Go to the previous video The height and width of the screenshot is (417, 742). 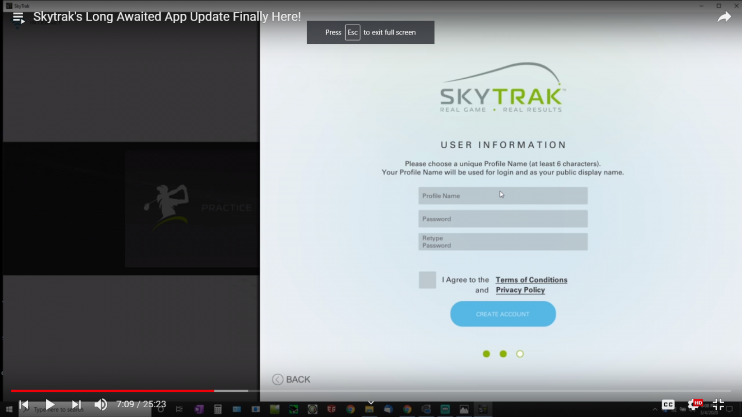pyautogui.click(x=24, y=405)
